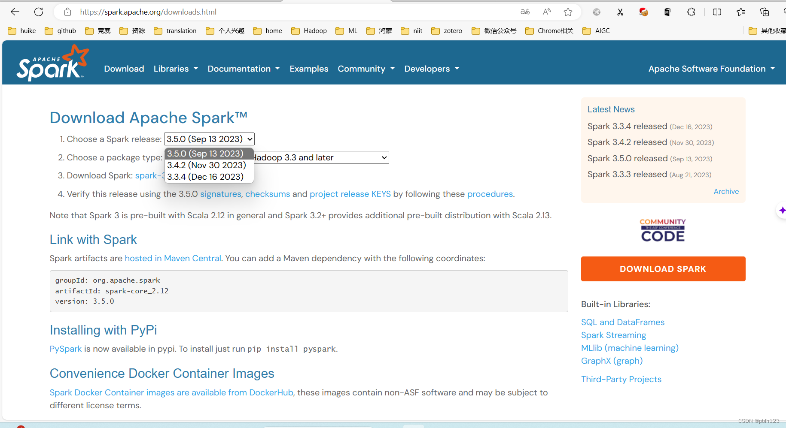Open the project release KEYS link
786x428 pixels.
click(350, 194)
